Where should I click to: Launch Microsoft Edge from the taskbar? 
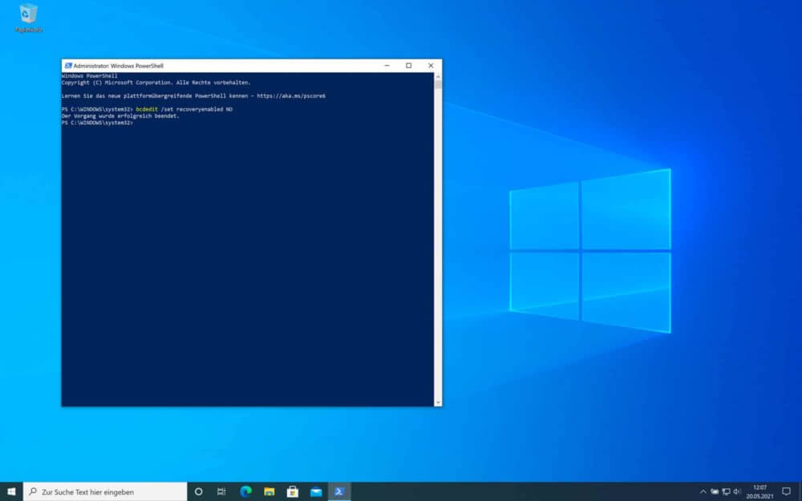click(245, 492)
